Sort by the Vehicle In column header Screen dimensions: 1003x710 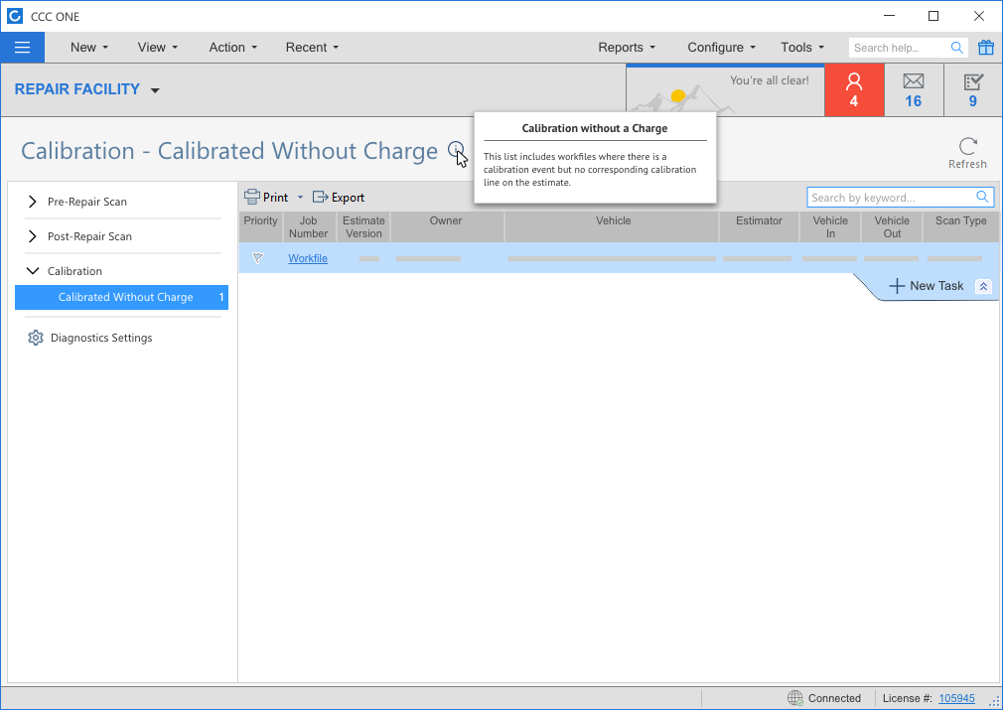click(x=830, y=227)
